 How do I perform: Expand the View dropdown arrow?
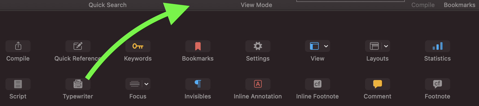click(x=326, y=46)
